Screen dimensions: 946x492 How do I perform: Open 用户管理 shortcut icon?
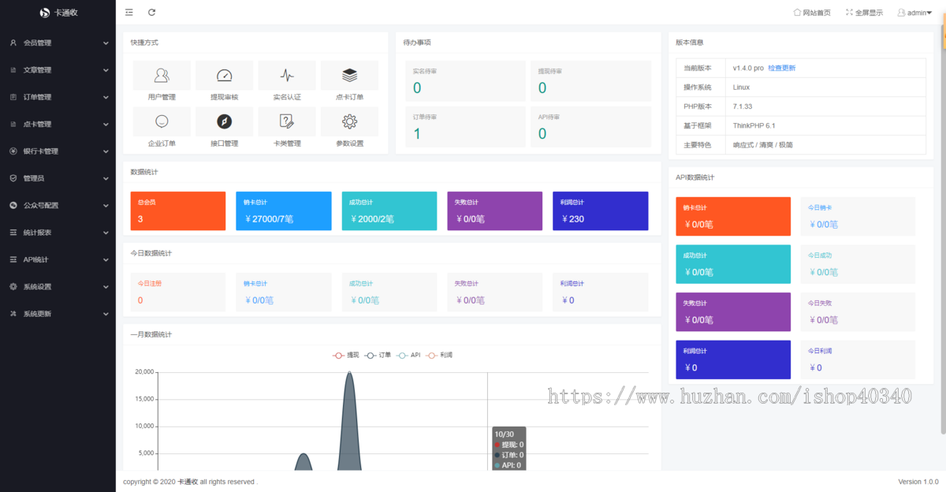pos(162,76)
